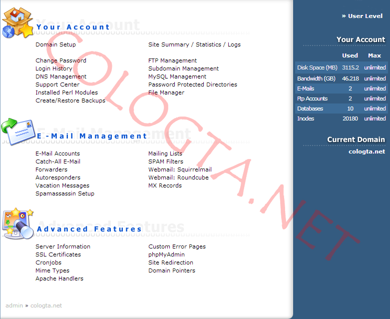This screenshot has height=319, width=390.
Task: Open Cronjobs settings
Action: click(48, 262)
